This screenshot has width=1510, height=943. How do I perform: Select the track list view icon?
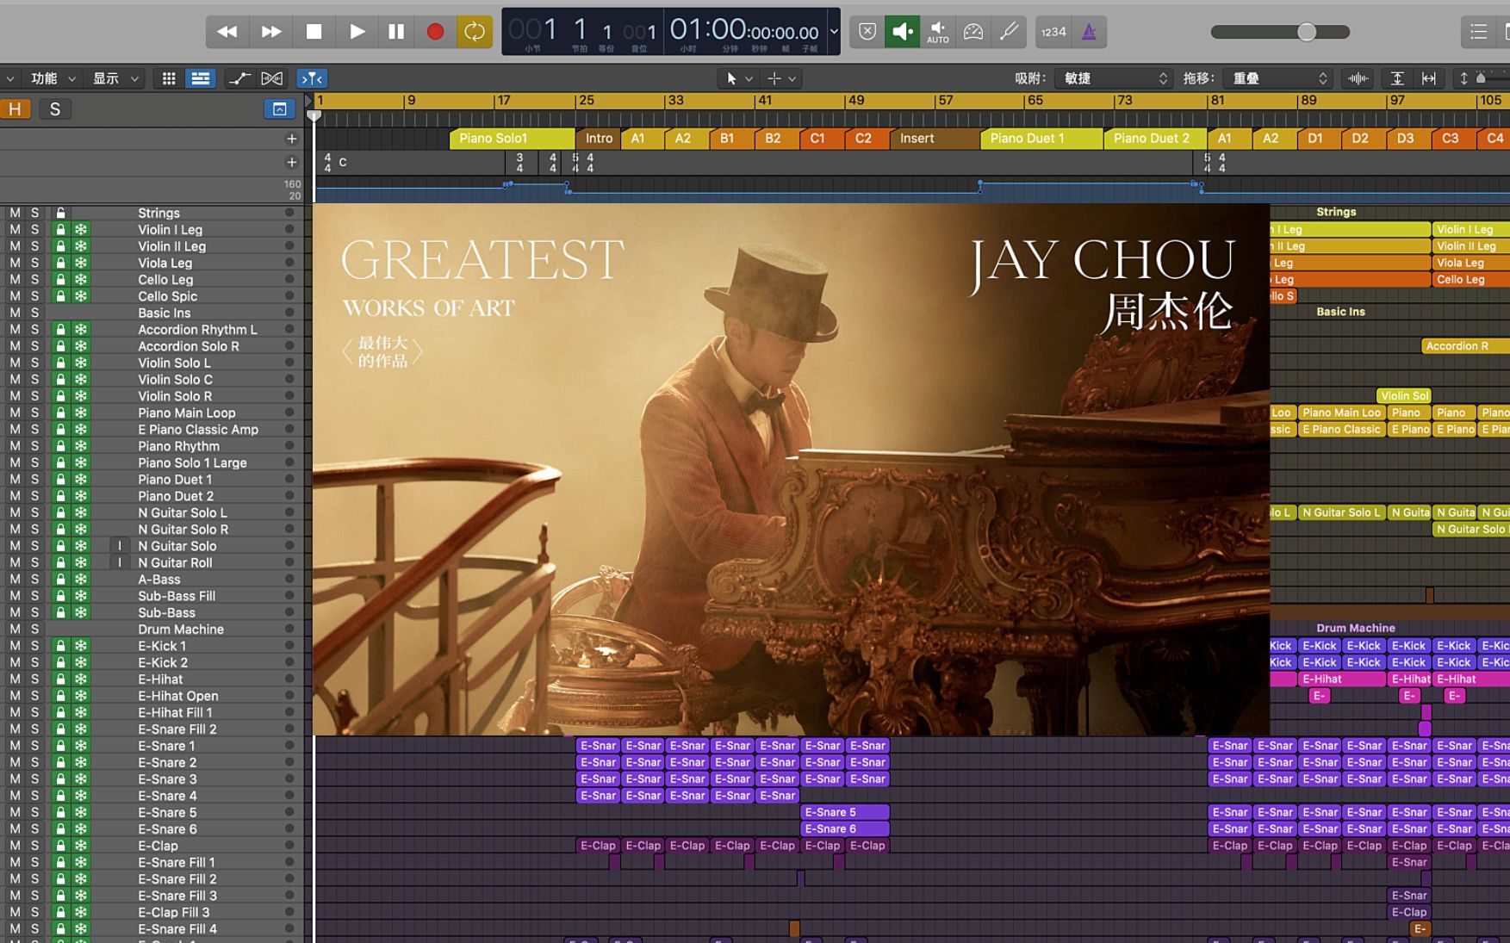coord(201,78)
